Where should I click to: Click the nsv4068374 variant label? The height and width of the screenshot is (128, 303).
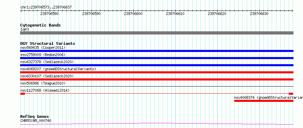[x=268, y=97]
